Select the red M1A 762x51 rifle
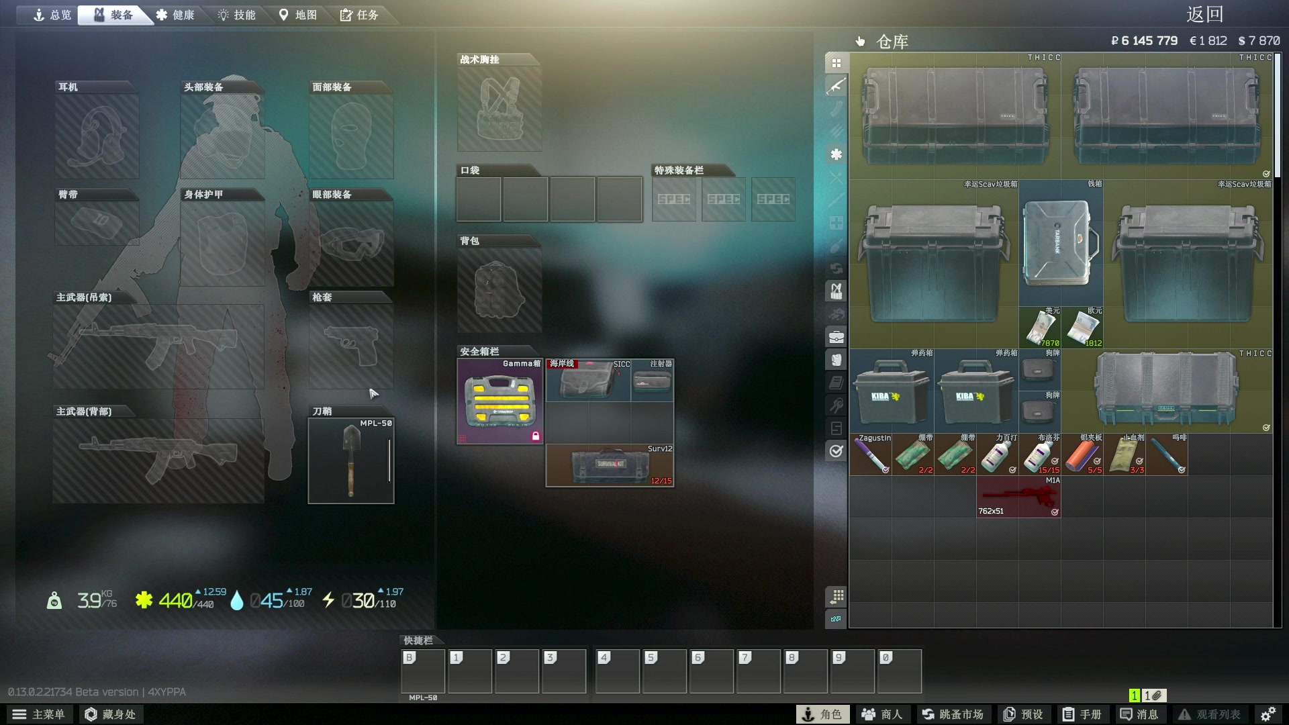The width and height of the screenshot is (1289, 725). pos(1018,497)
